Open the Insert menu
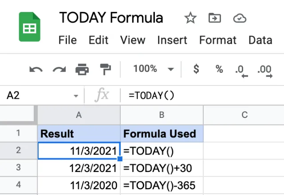284x195 pixels. tap(172, 40)
